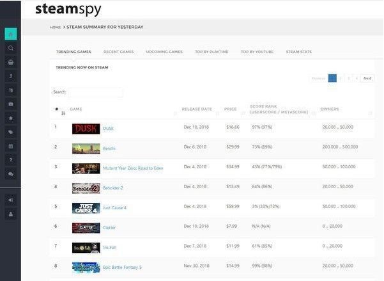Open Epic Battle Fantasy 5 game link

coord(122,268)
